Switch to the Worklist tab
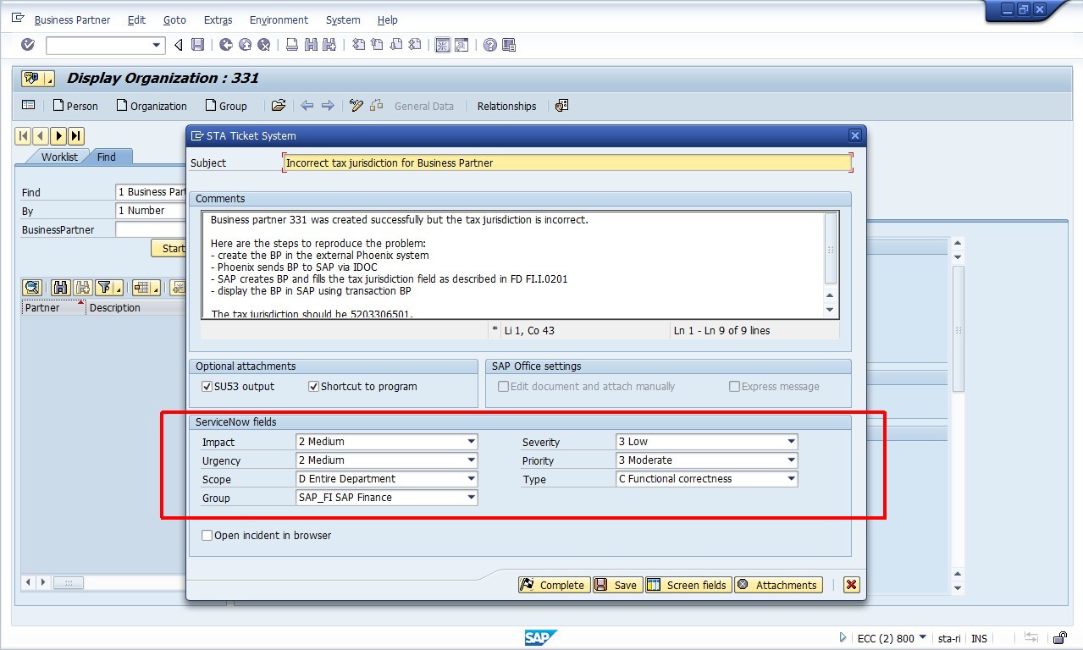The image size is (1083, 650). (59, 157)
